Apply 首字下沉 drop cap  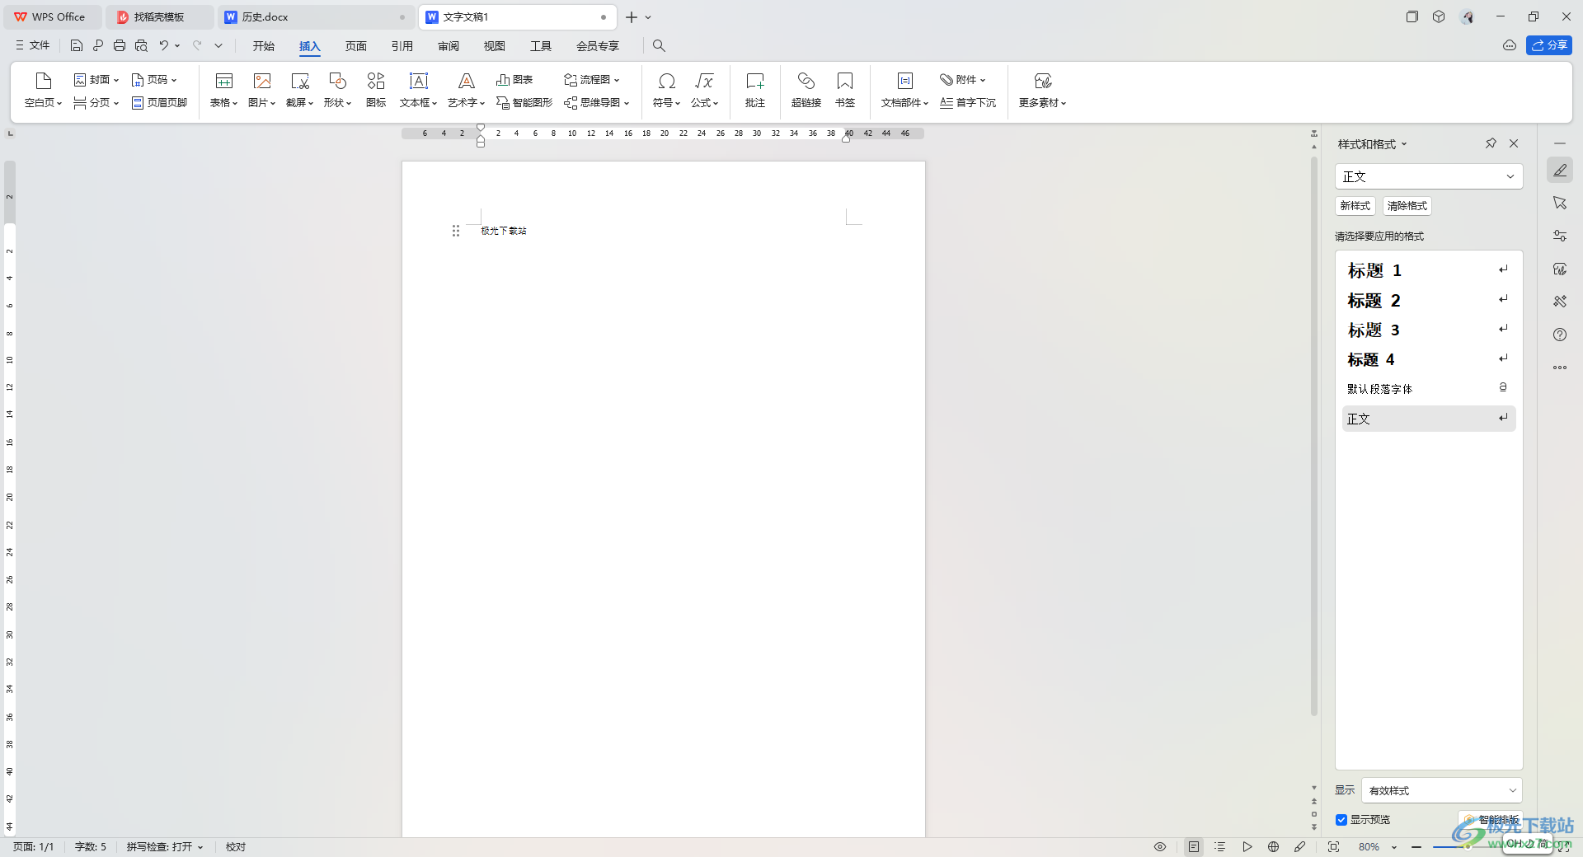[x=968, y=103]
